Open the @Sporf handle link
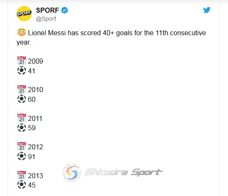Viewport: 228px width, 196px height. (46, 19)
